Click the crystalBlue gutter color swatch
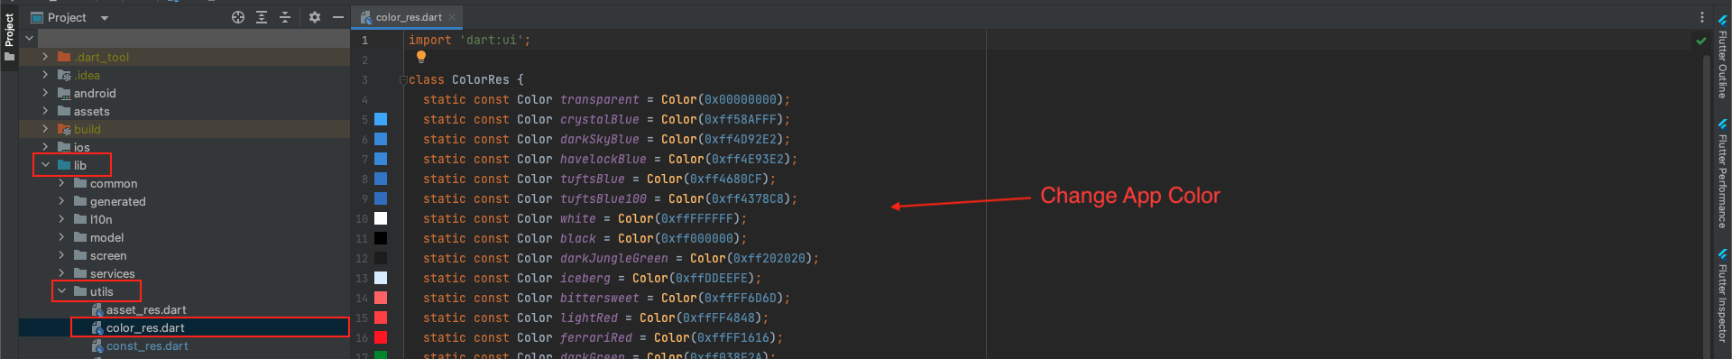The width and height of the screenshot is (1732, 359). click(x=381, y=119)
